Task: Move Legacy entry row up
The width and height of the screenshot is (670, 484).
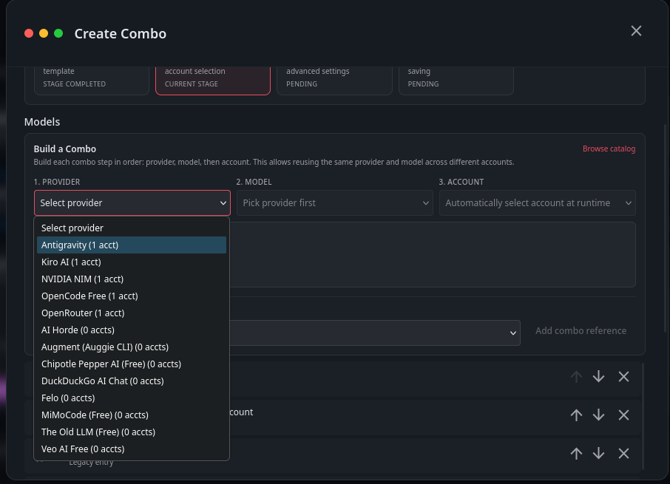Action: click(x=576, y=453)
